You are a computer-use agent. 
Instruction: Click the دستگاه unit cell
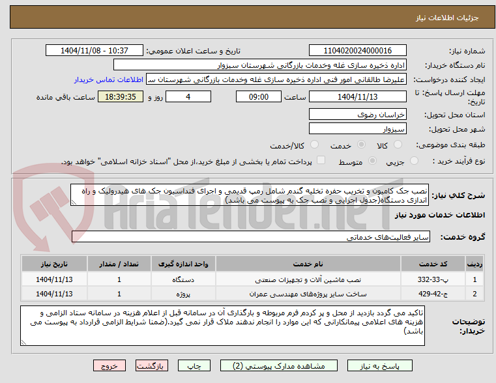click(x=183, y=279)
